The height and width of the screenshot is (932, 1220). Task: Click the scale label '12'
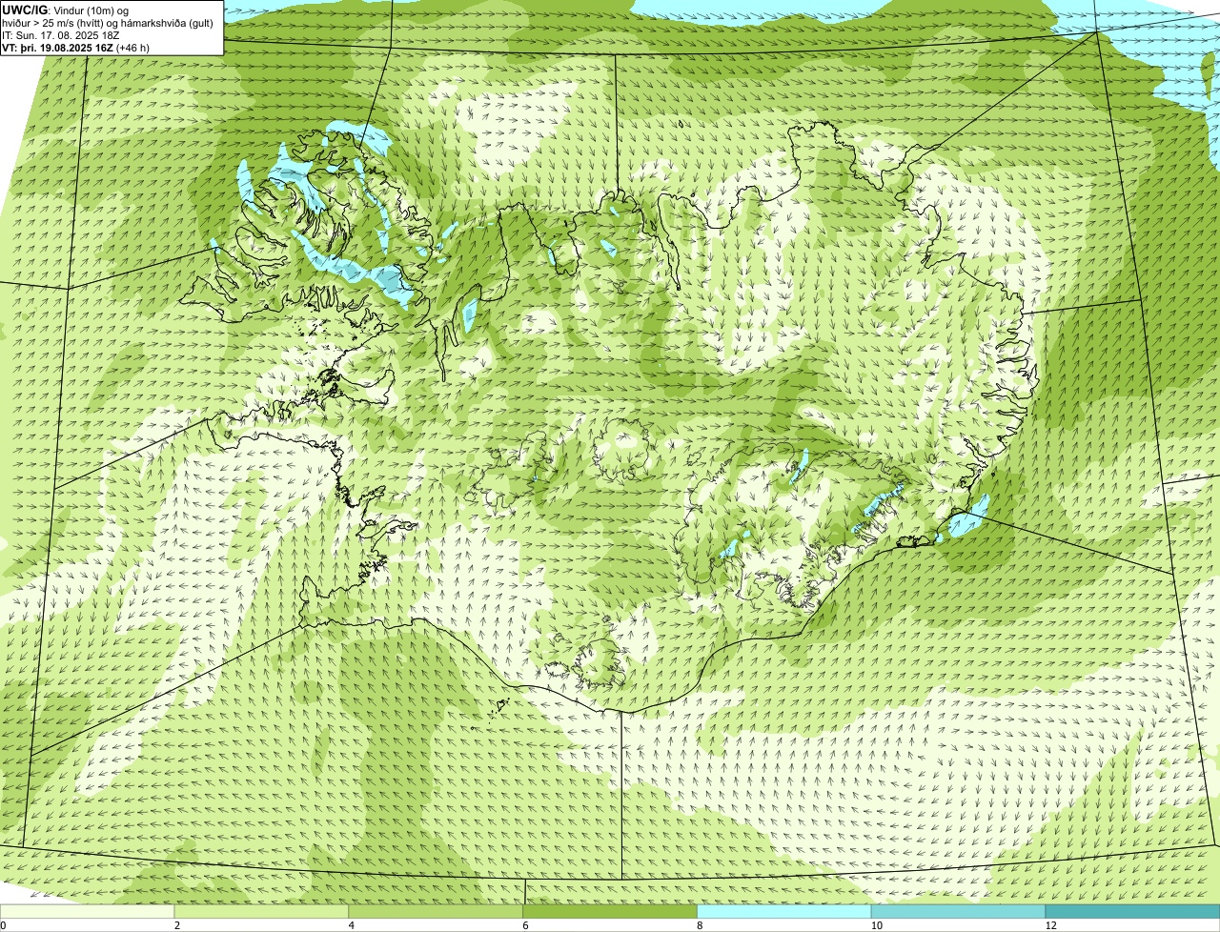[1049, 925]
